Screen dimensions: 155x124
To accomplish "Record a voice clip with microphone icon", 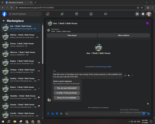I will click(x=48, y=114).
